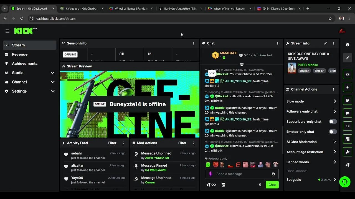355x199 pixels.
Task: Reload page with browser refresh button
Action: pyautogui.click(x=22, y=19)
